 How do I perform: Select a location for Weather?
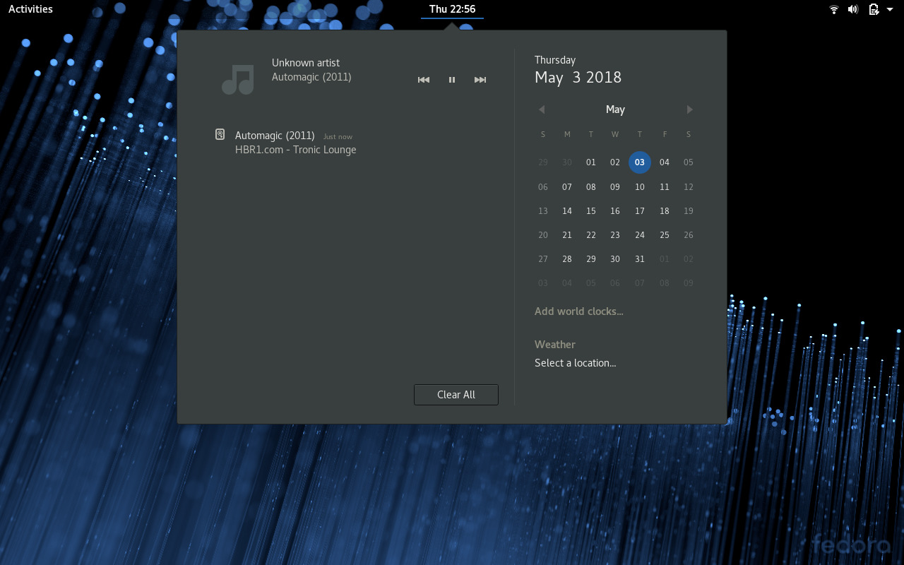click(x=575, y=362)
